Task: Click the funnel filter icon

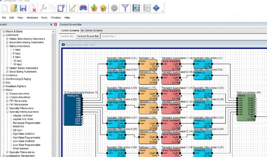Action: point(125,8)
